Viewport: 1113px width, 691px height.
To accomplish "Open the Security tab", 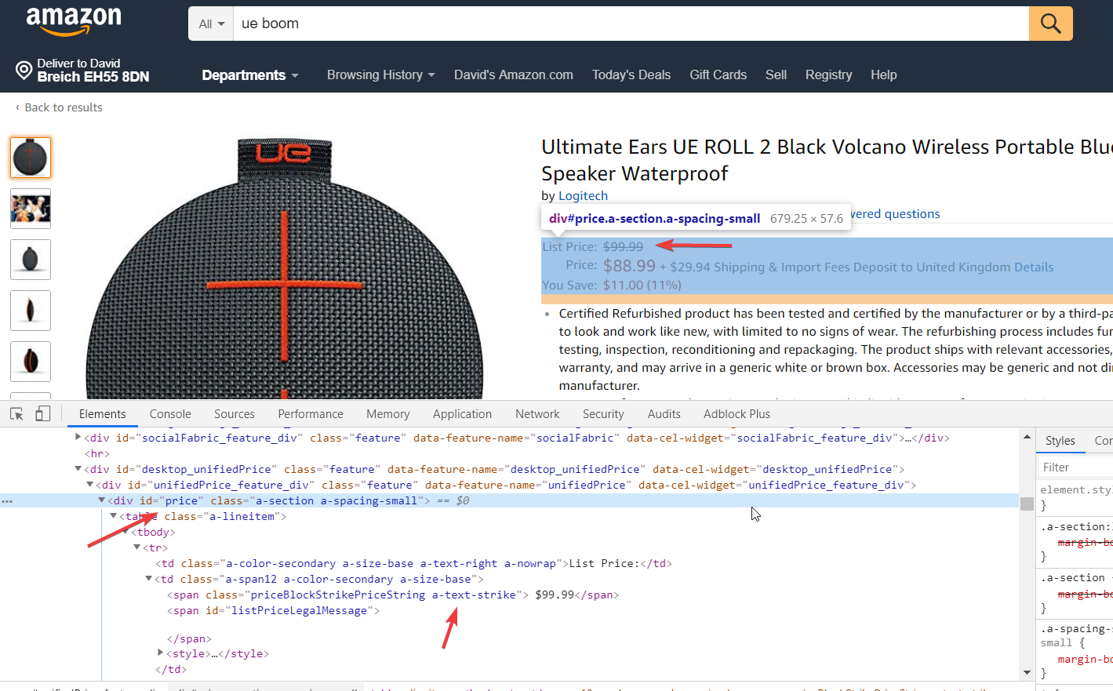I will pos(603,414).
